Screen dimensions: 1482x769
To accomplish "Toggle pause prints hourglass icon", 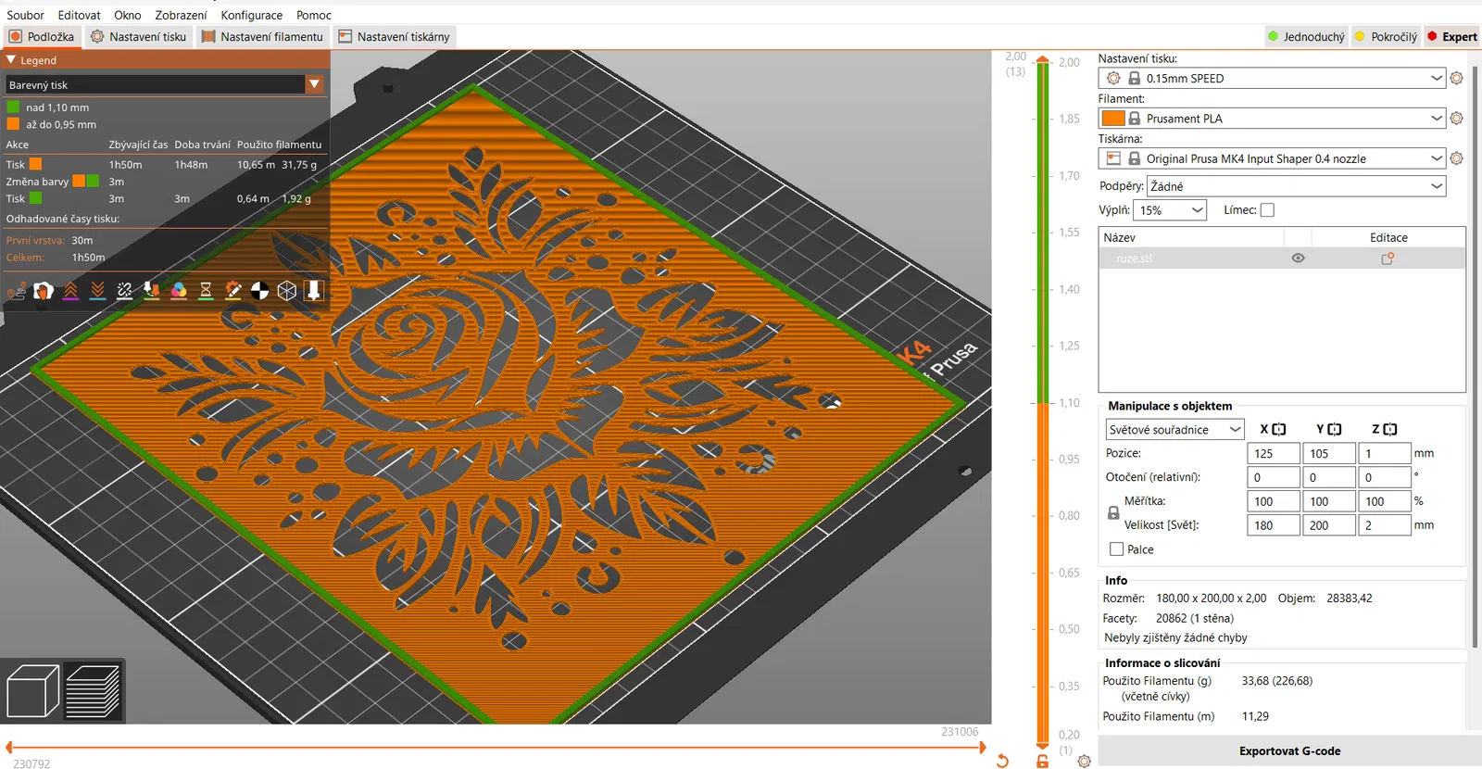I will (206, 291).
